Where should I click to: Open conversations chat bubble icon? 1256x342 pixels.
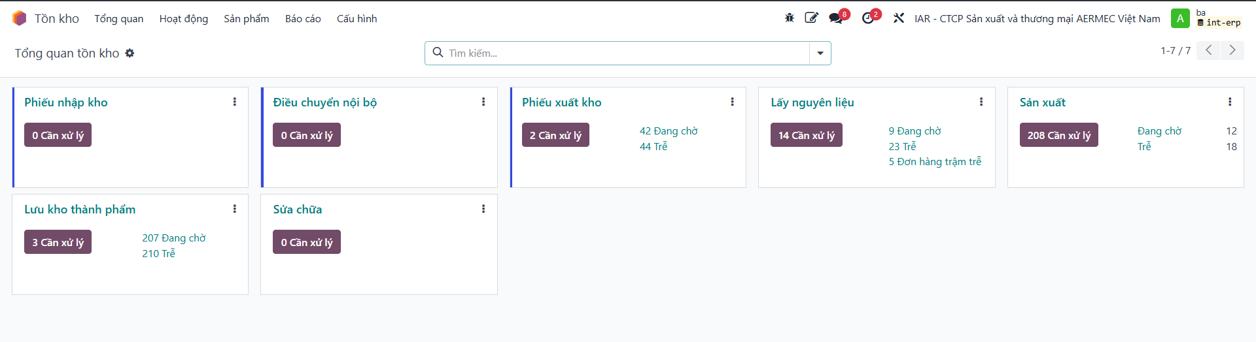coord(835,18)
